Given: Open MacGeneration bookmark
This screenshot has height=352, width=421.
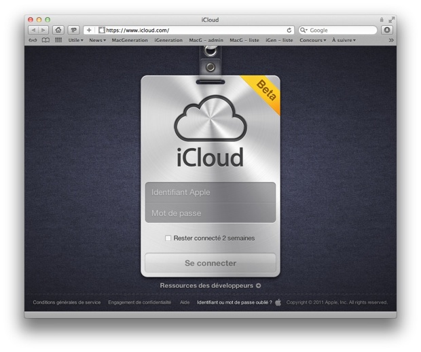Looking at the screenshot, I should 130,40.
